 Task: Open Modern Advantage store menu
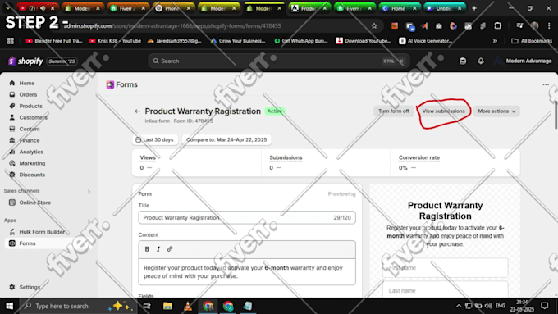[x=524, y=61]
